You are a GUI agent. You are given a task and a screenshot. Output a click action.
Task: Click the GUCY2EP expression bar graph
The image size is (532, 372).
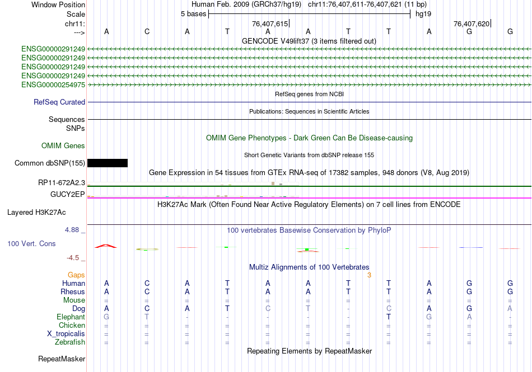point(193,195)
